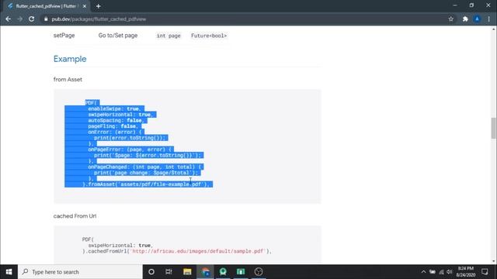Open the green book app in taskbar

tap(241, 272)
